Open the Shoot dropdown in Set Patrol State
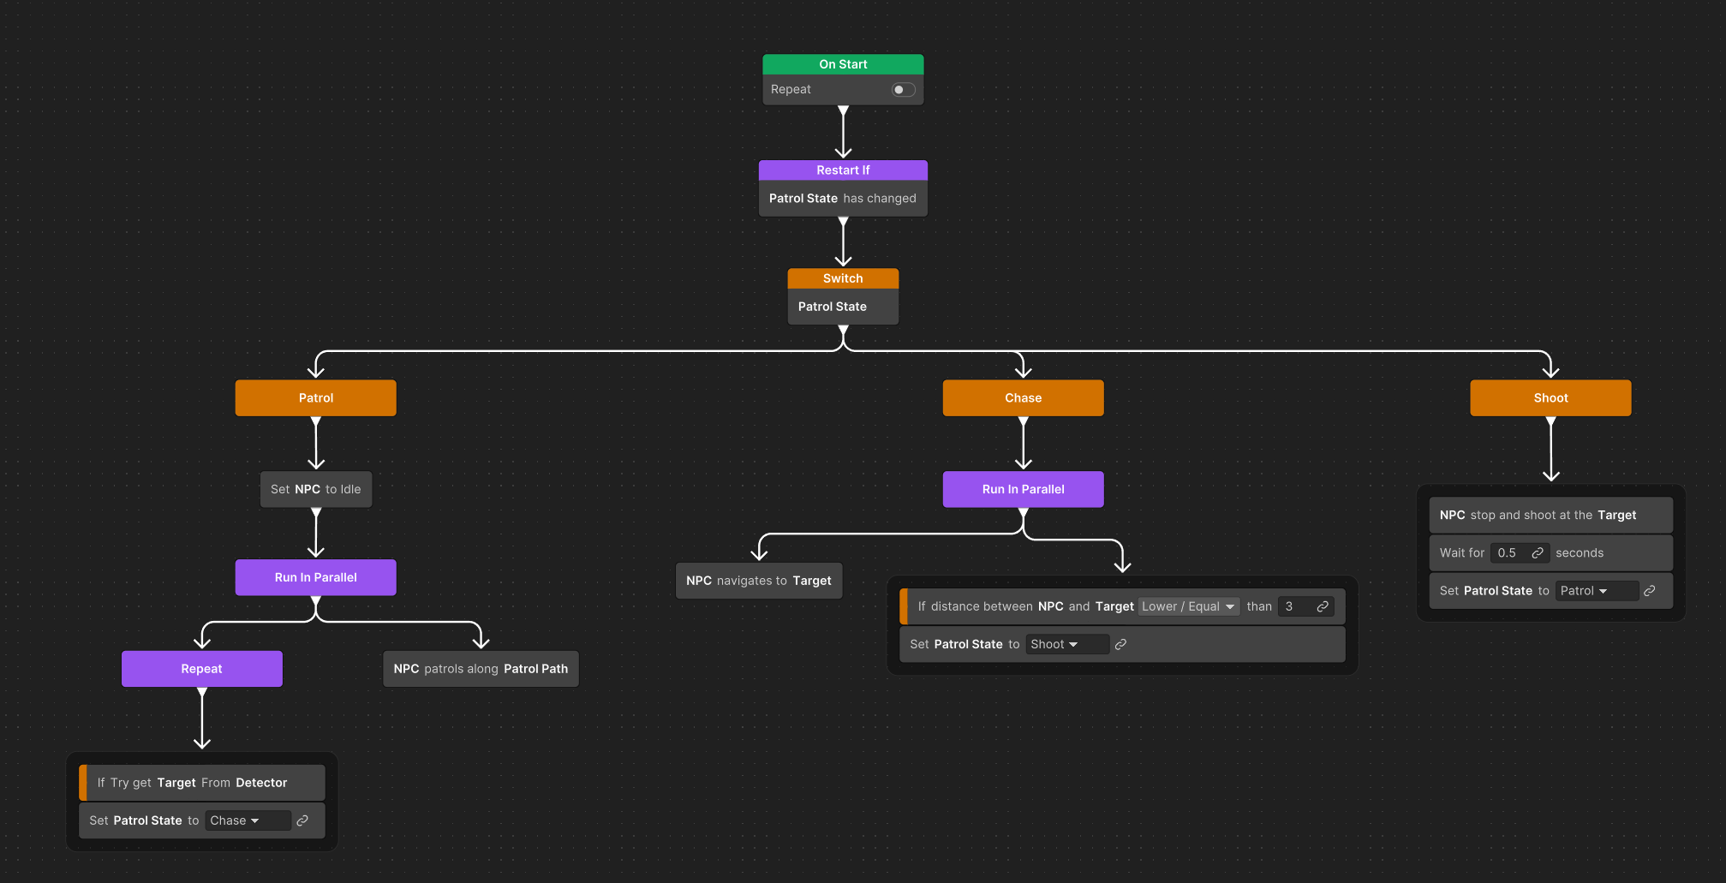 [x=1066, y=644]
